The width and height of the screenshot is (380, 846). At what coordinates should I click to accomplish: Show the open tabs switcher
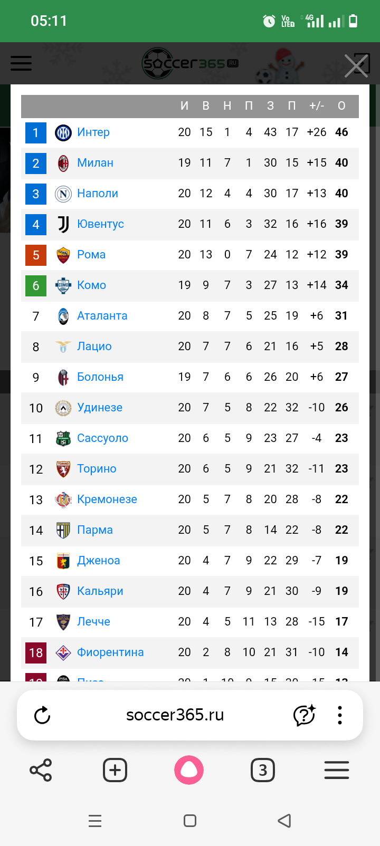[262, 770]
